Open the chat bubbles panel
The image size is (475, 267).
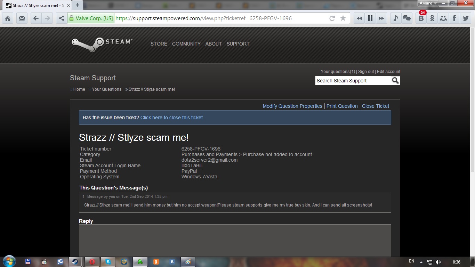click(406, 18)
